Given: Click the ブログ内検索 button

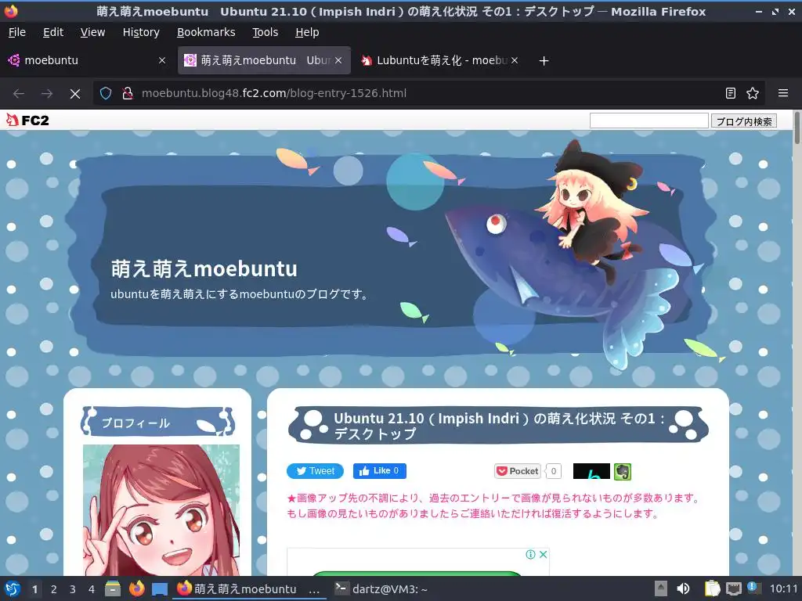Looking at the screenshot, I should [744, 121].
